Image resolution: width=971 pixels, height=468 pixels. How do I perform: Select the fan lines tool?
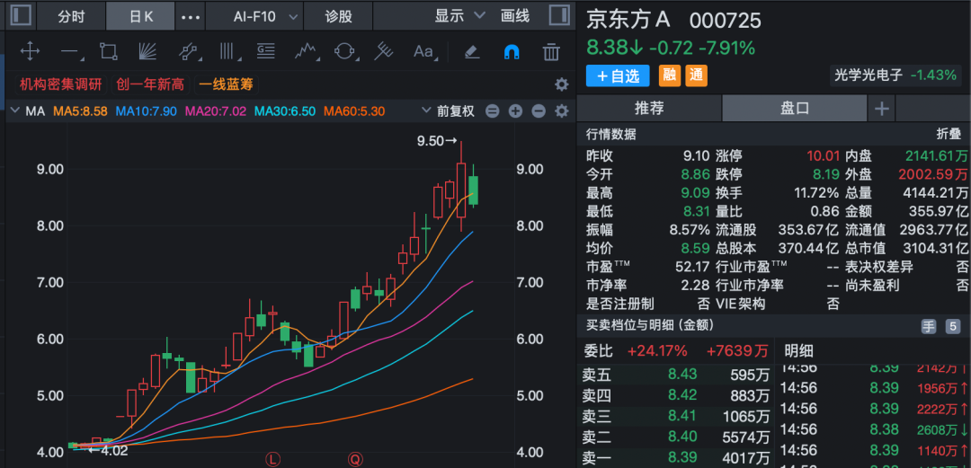coord(148,51)
